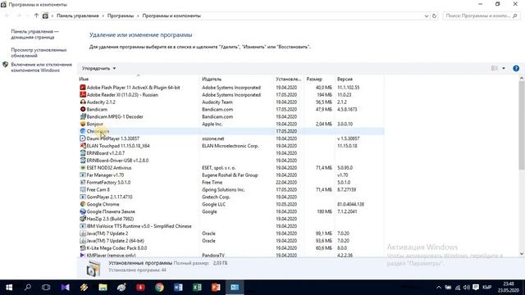
Task: Select GomPlayer 2.1.17.4710 row
Action: click(x=231, y=197)
